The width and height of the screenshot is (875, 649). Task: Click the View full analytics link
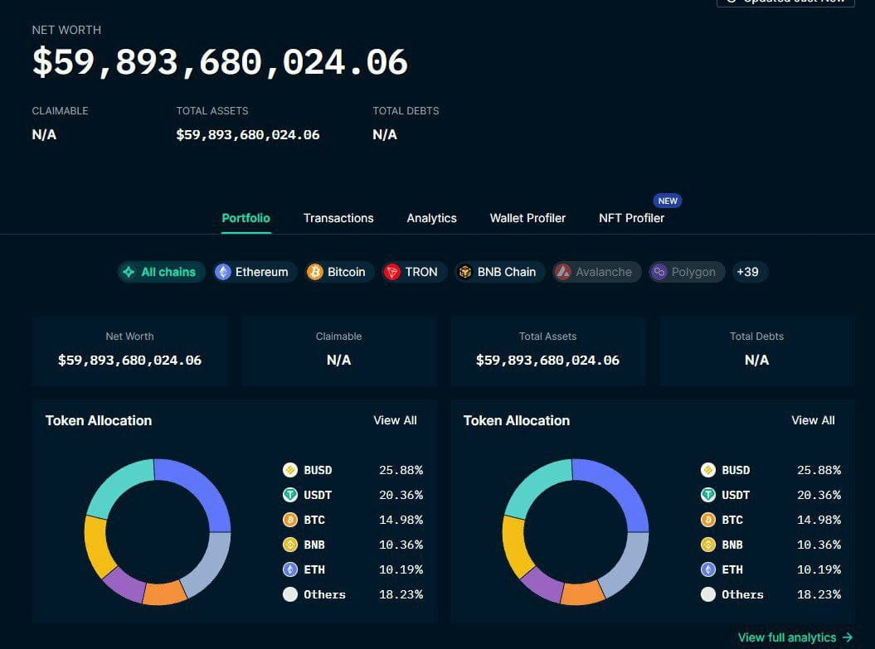[x=787, y=637]
